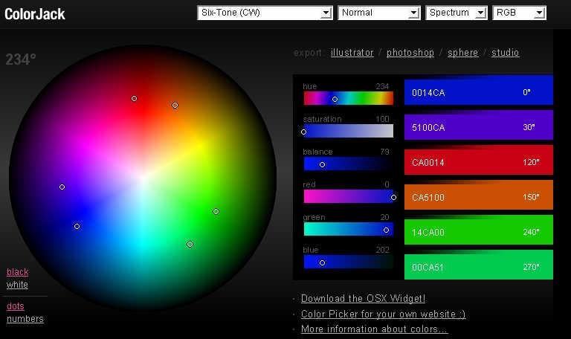Click the wheel marker in bright green area

(216, 211)
